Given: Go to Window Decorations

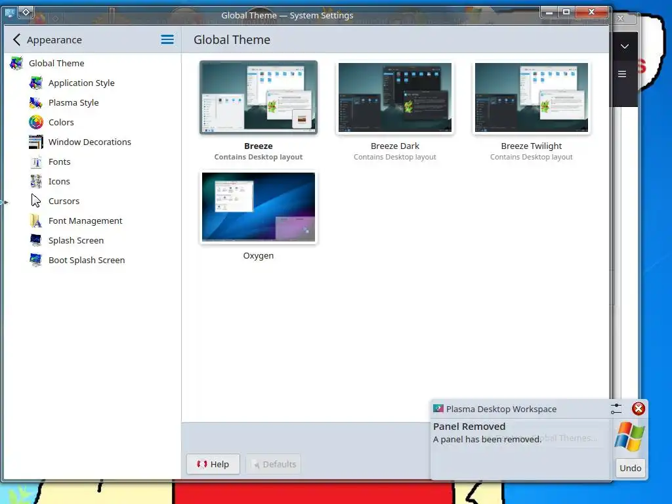Looking at the screenshot, I should (89, 142).
